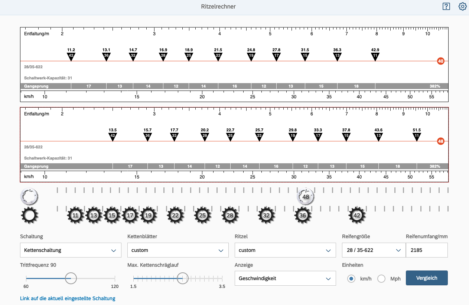Click the Trittfrequenz slider handle
The image size is (469, 305).
(x=71, y=278)
